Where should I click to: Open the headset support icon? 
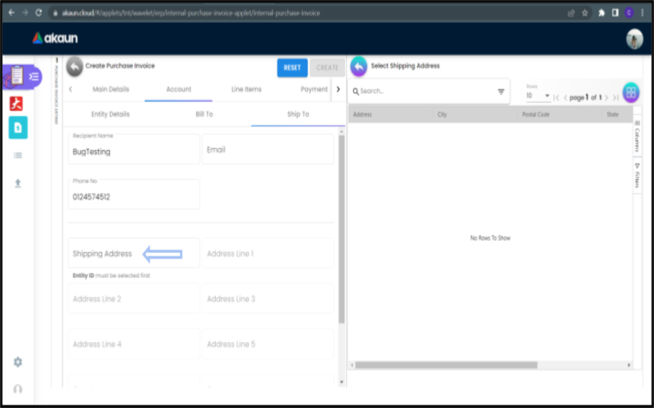18,389
